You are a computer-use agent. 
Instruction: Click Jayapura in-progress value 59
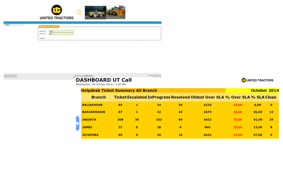pyautogui.click(x=159, y=135)
